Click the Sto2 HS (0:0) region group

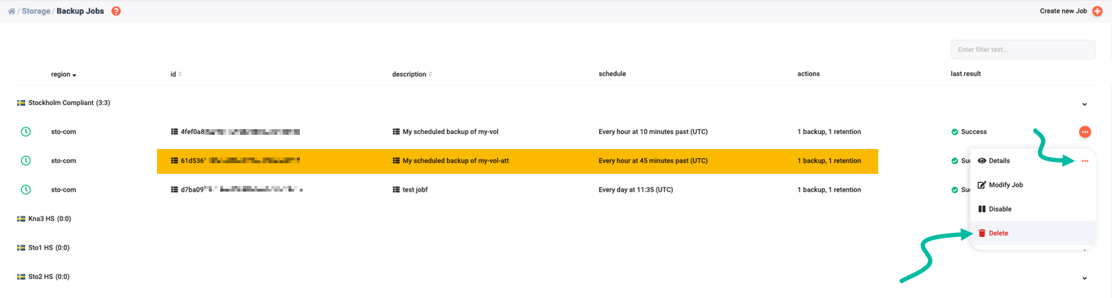48,277
